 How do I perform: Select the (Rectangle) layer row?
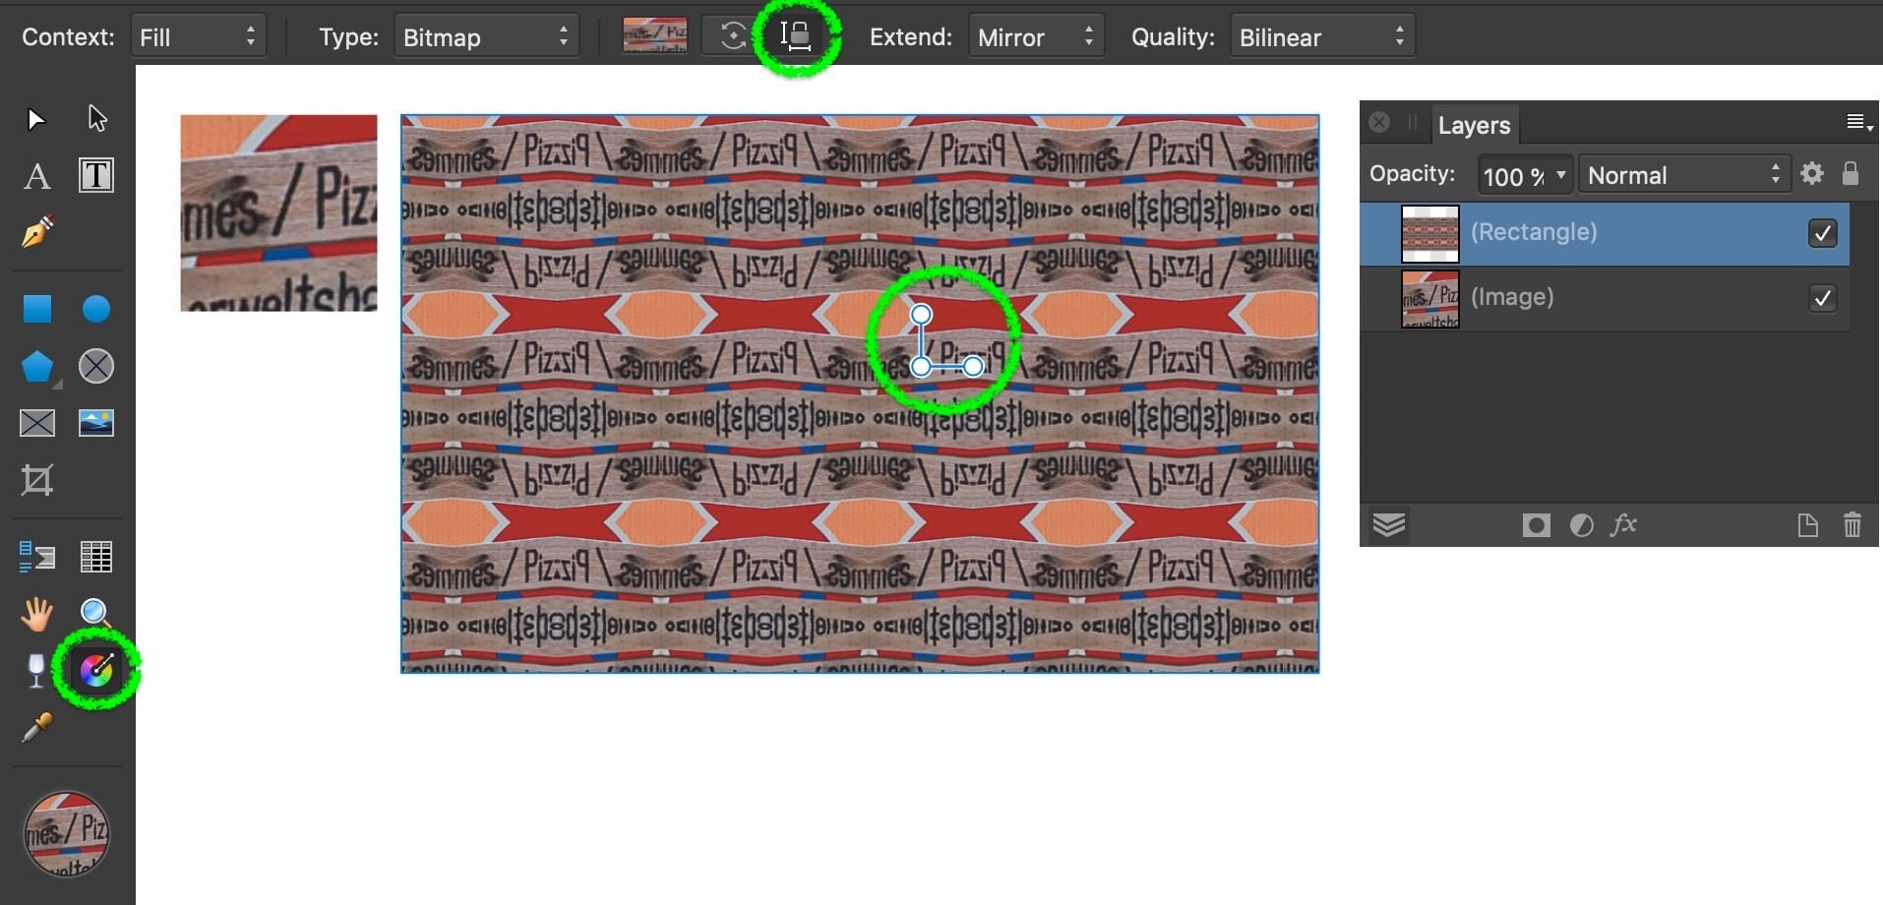(x=1605, y=233)
